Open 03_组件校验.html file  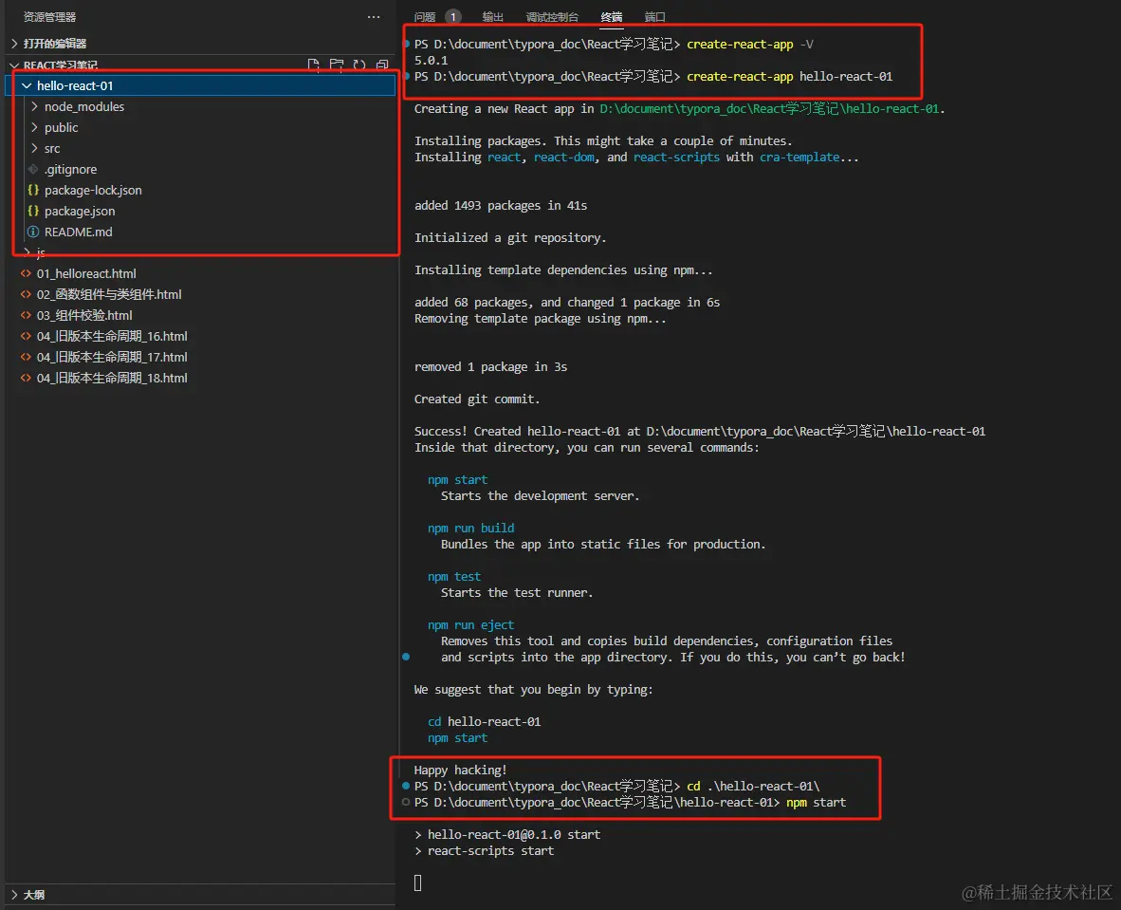(84, 315)
